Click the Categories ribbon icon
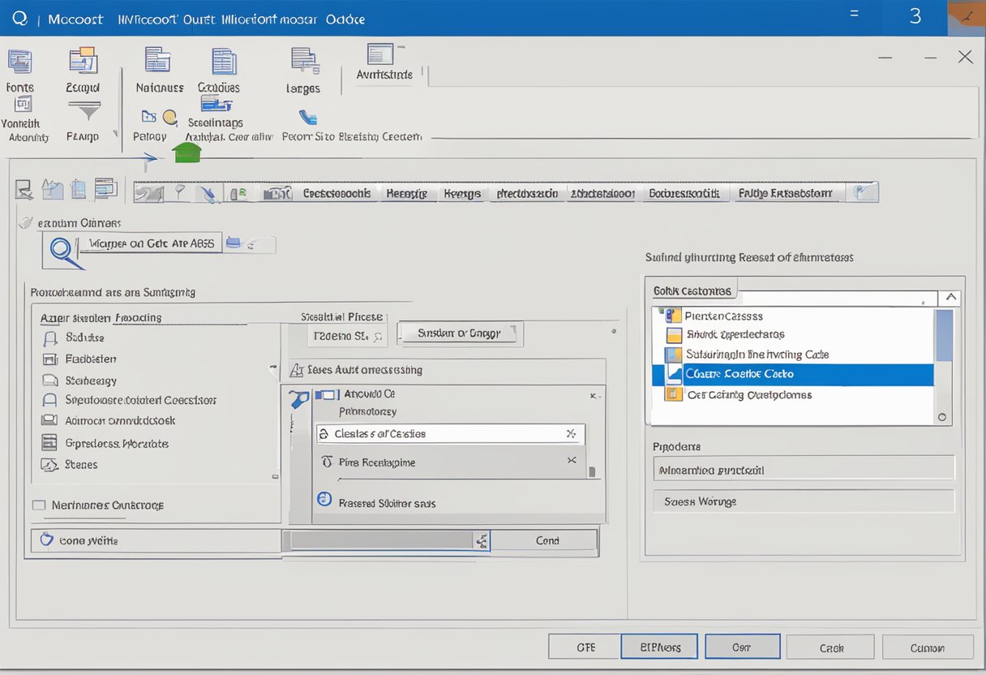Image resolution: width=986 pixels, height=675 pixels. tap(223, 61)
